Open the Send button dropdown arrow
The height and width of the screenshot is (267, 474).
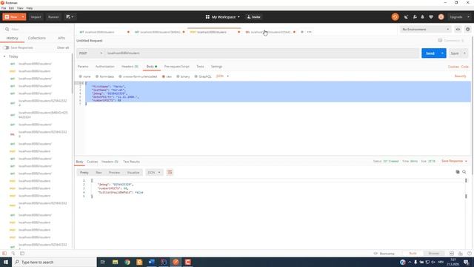pyautogui.click(x=442, y=53)
